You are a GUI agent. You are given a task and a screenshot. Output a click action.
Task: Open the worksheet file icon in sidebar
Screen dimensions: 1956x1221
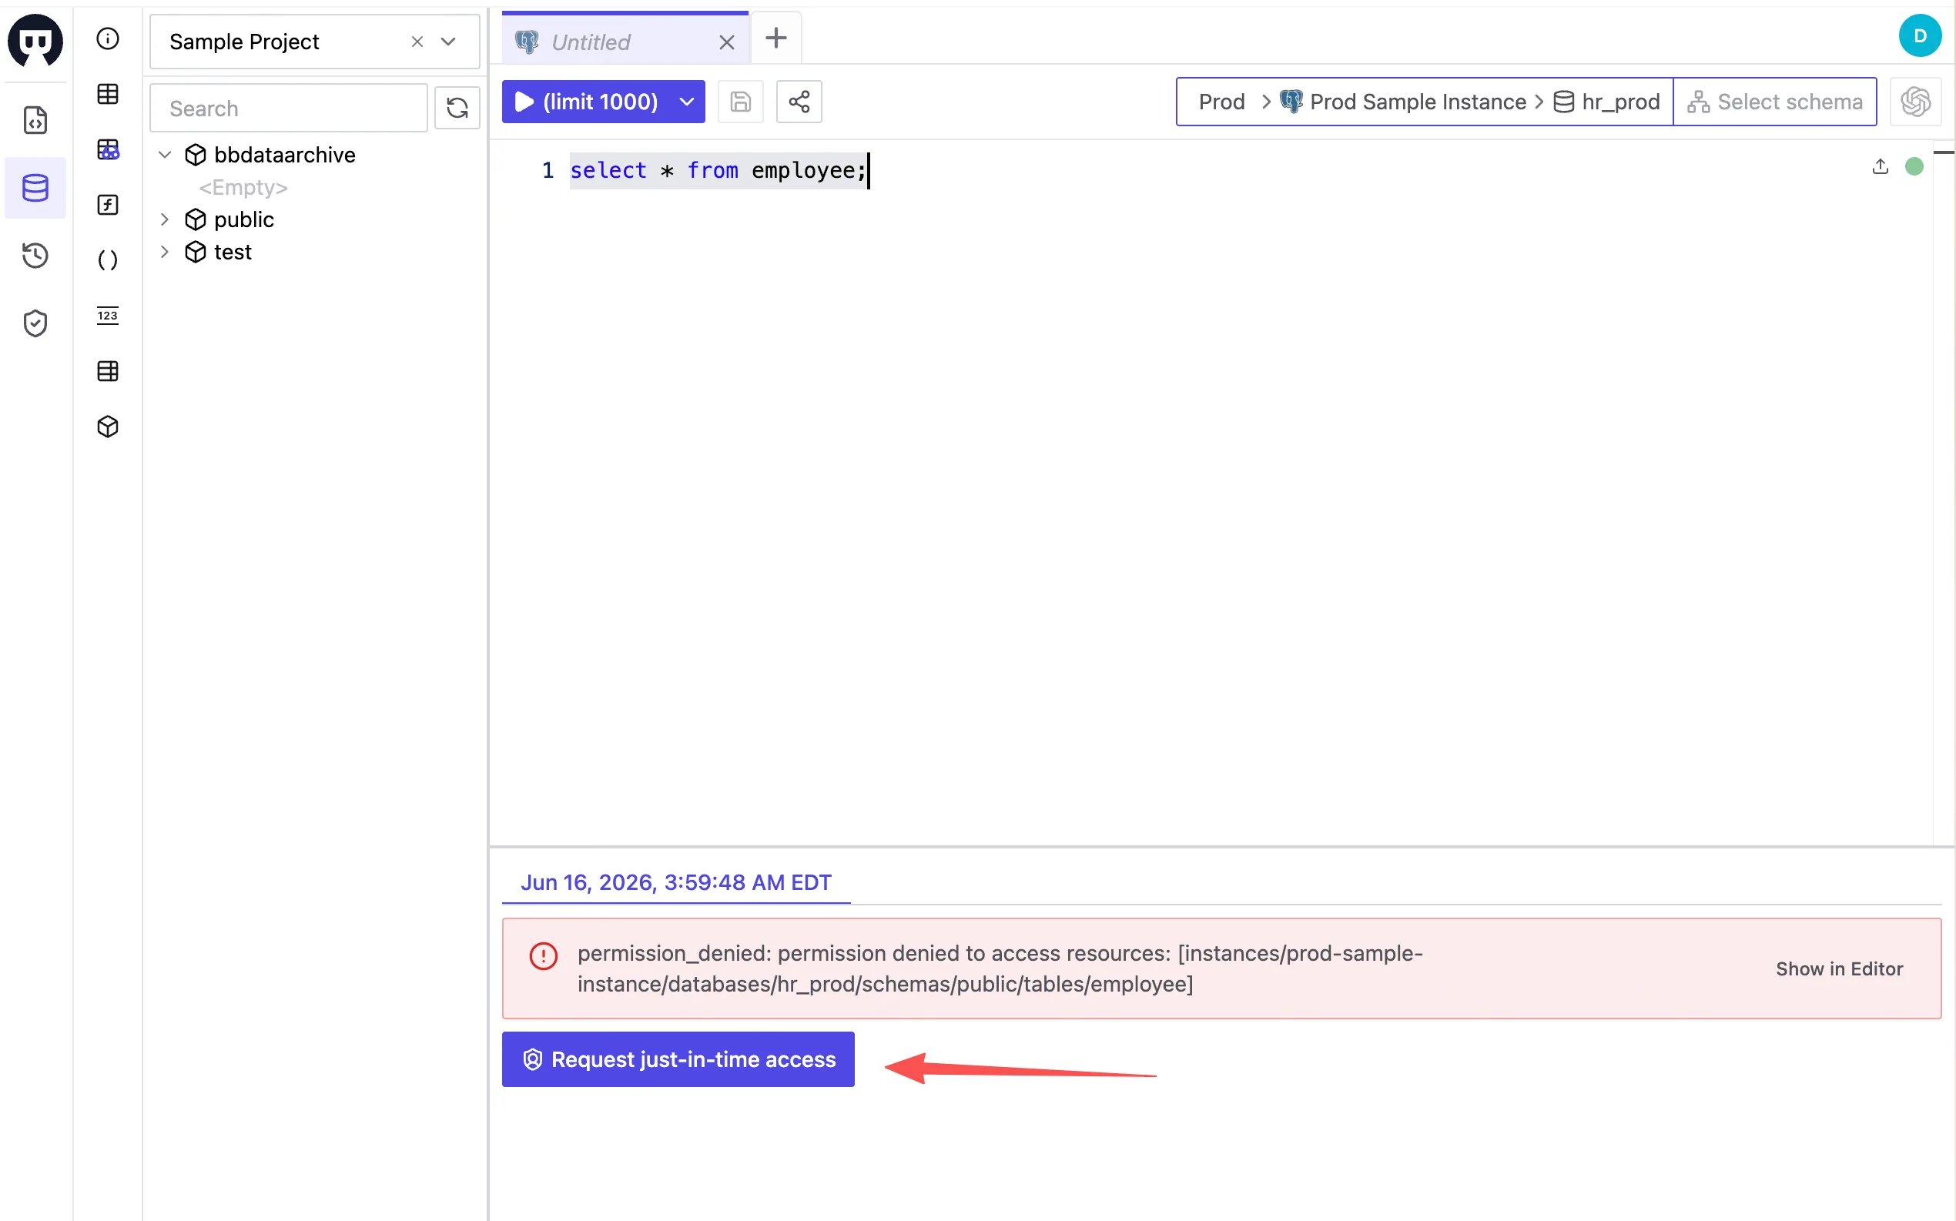tap(35, 120)
